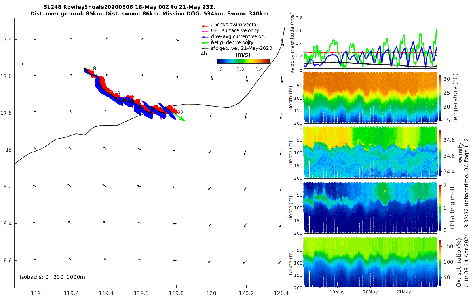Click the 'Ox. sat. ratio (%)' colorbar label
This screenshot has width=475, height=297.
(458, 263)
